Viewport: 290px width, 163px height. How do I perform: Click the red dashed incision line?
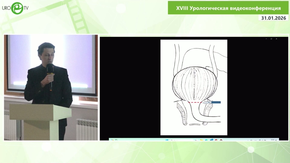pos(195,102)
